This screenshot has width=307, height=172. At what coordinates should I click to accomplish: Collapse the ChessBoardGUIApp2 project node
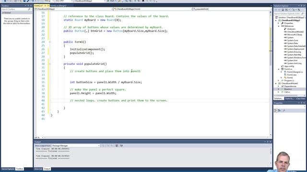[276, 20]
